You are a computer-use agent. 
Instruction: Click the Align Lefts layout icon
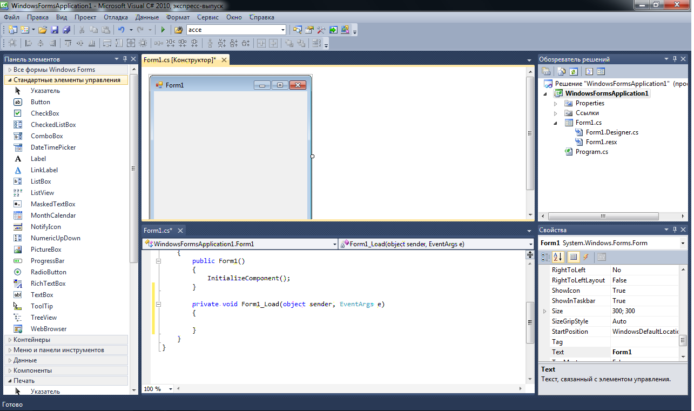tap(29, 43)
